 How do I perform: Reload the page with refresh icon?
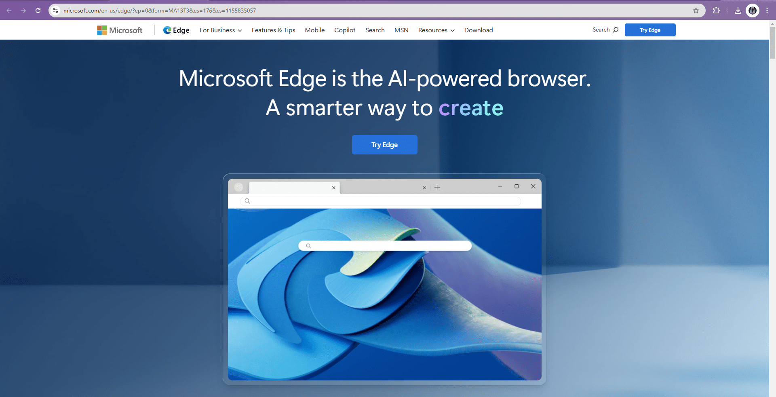pos(38,11)
